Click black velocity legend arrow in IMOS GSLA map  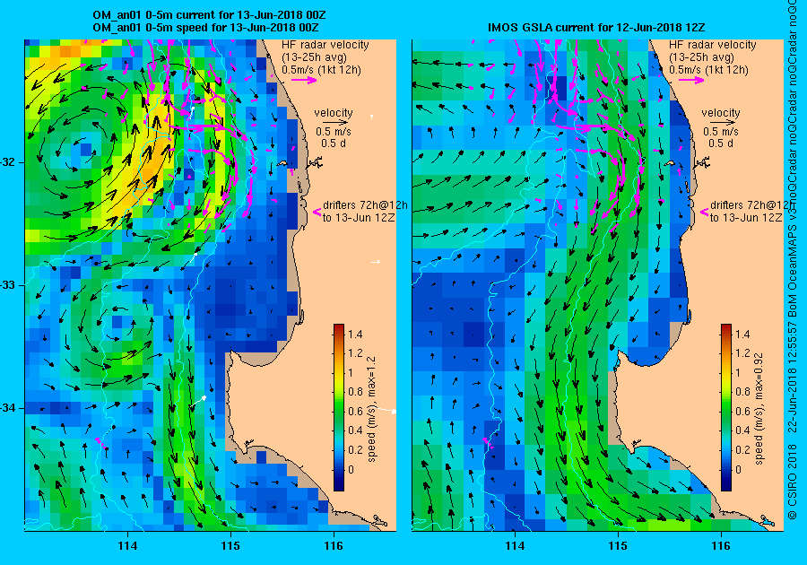(722, 123)
